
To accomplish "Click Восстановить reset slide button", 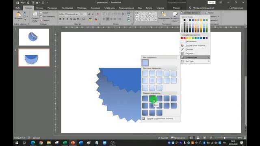I will click(x=47, y=17).
